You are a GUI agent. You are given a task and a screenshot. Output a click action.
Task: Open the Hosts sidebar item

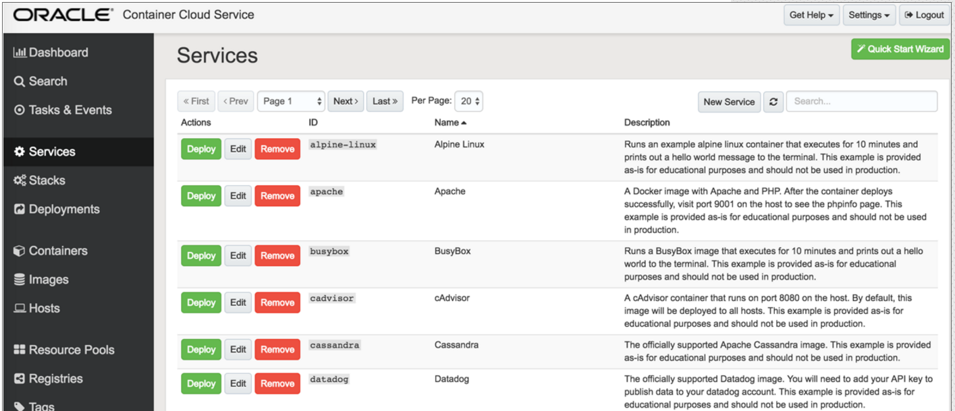37,308
